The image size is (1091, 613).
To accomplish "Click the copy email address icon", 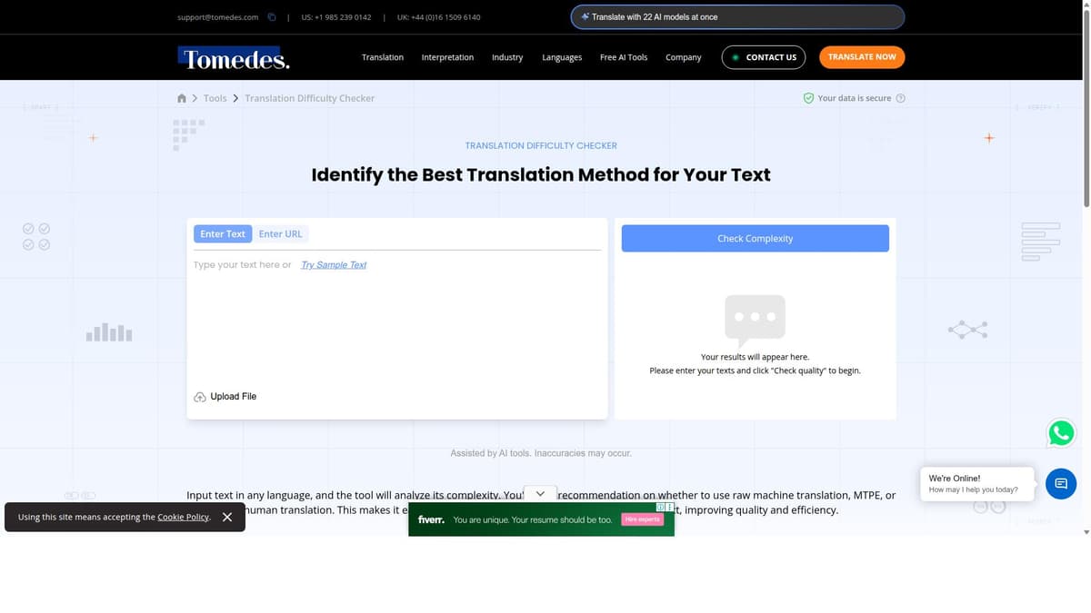I will click(271, 17).
